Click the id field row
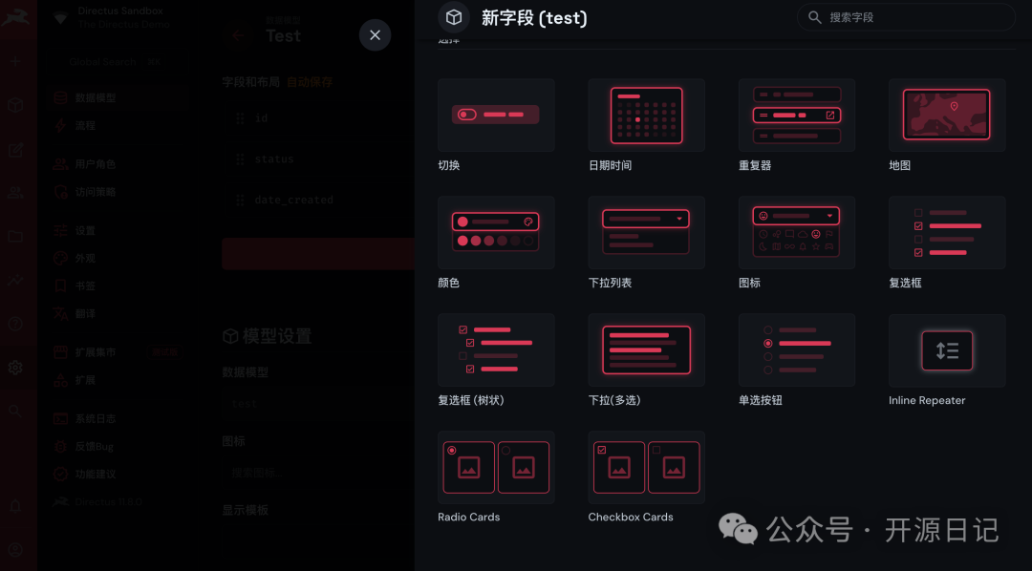Viewport: 1032px width, 571px height. tap(318, 118)
